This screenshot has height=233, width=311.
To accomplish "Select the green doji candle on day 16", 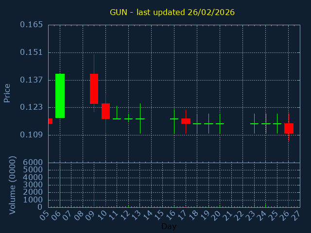I will (174, 118).
